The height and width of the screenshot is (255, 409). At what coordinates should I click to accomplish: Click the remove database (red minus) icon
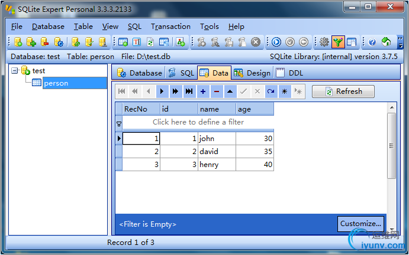pos(45,42)
